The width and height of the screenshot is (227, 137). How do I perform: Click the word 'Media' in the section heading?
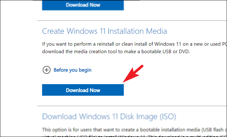click(156, 31)
